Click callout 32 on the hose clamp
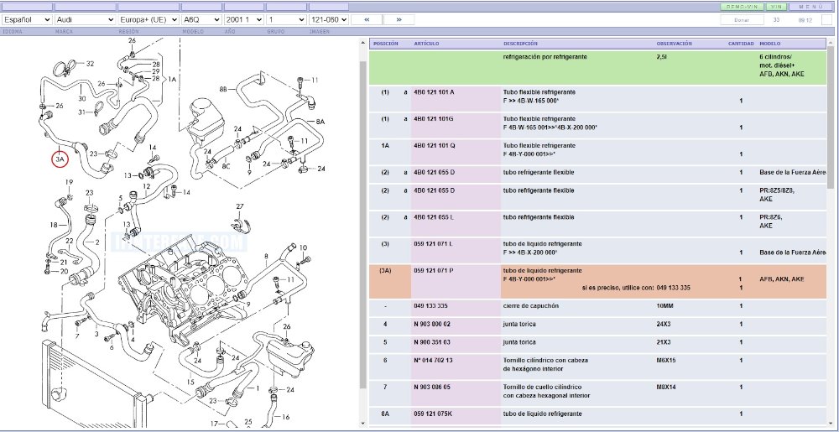This screenshot has height=432, width=839. (90, 63)
